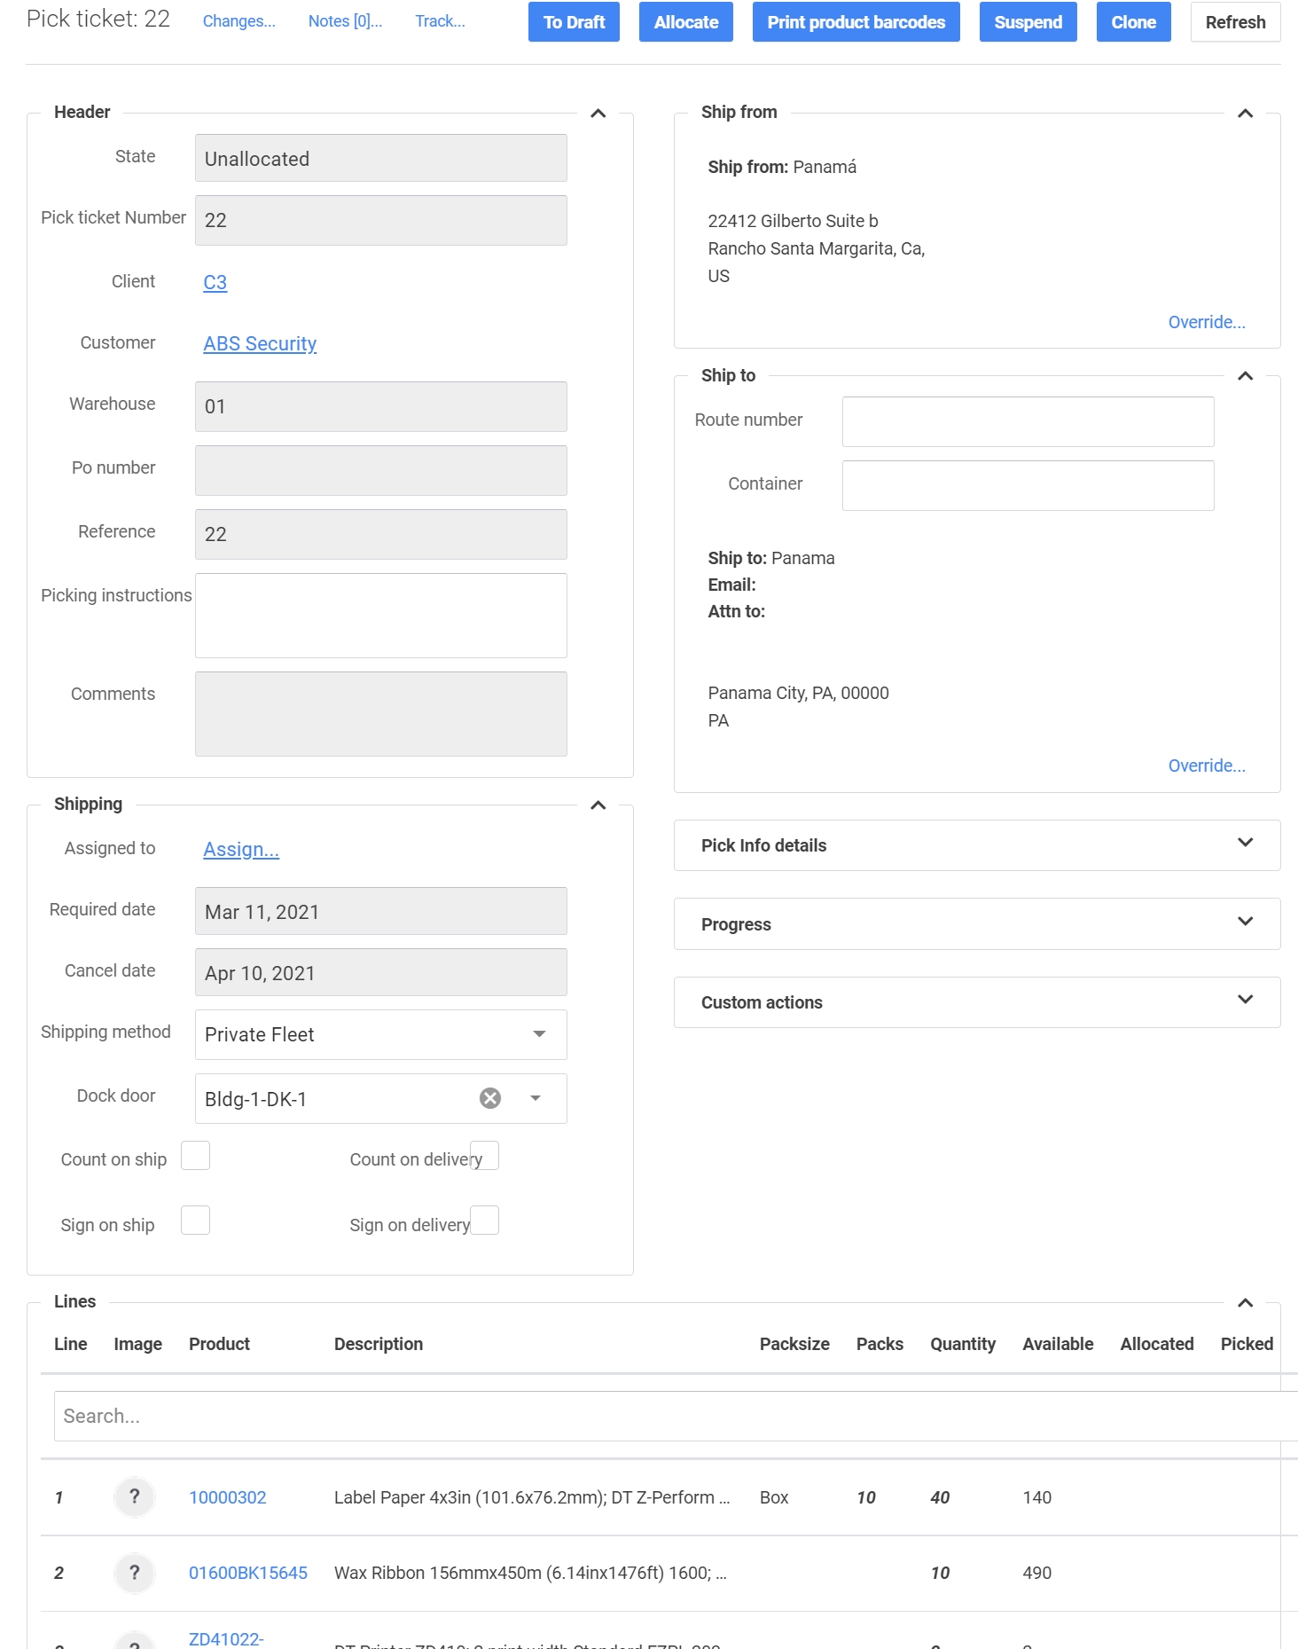Open the ABS Security customer link
Viewport: 1298px width, 1649px height.
click(260, 343)
